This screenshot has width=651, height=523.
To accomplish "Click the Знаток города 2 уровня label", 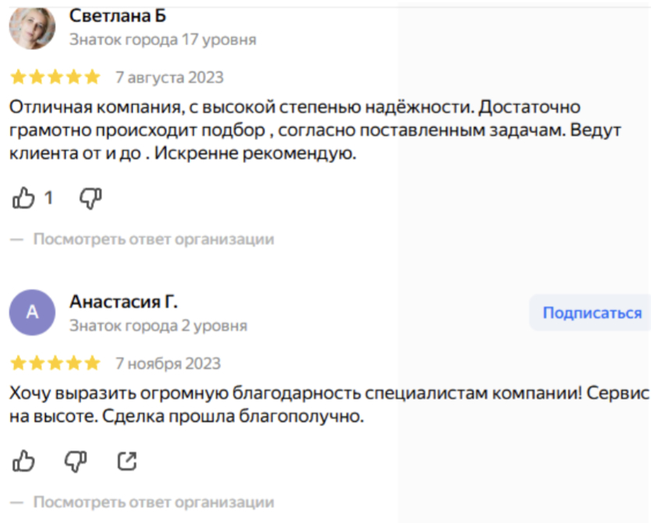I will pos(158,326).
